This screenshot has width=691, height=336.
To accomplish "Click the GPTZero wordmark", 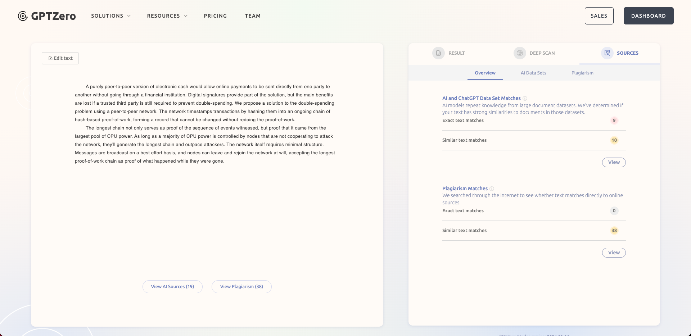I will [x=54, y=16].
